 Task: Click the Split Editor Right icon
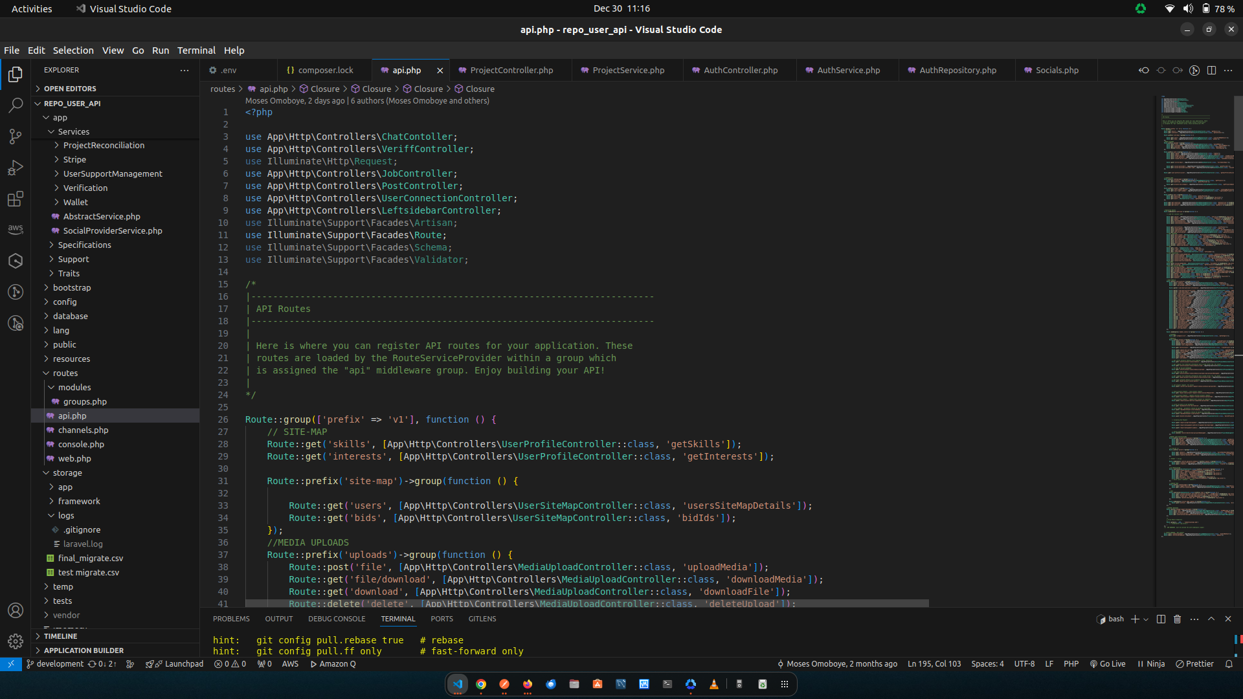tap(1211, 70)
